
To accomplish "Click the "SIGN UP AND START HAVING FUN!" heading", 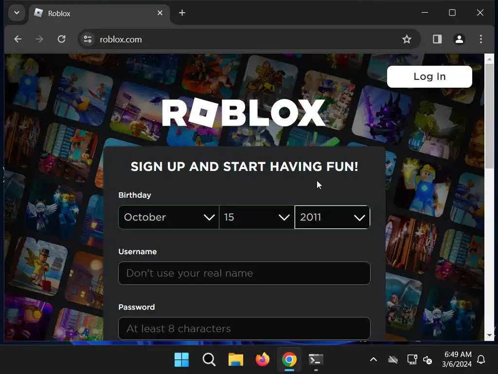I will click(244, 167).
